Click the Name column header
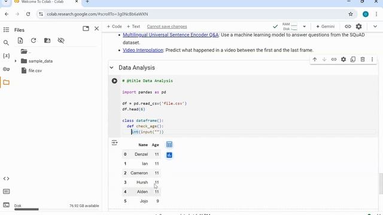383x215 pixels. 143,145
